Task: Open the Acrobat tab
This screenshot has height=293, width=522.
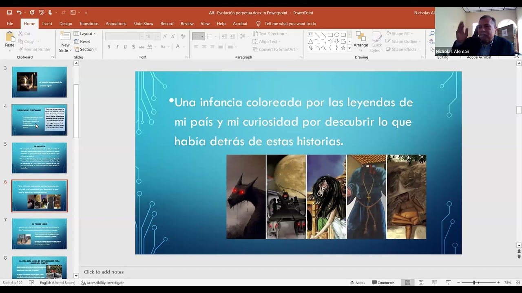Action: pyautogui.click(x=240, y=24)
